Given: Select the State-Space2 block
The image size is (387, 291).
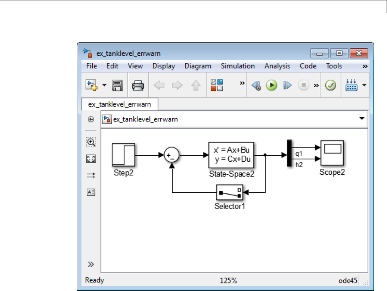Looking at the screenshot, I should coord(231,155).
